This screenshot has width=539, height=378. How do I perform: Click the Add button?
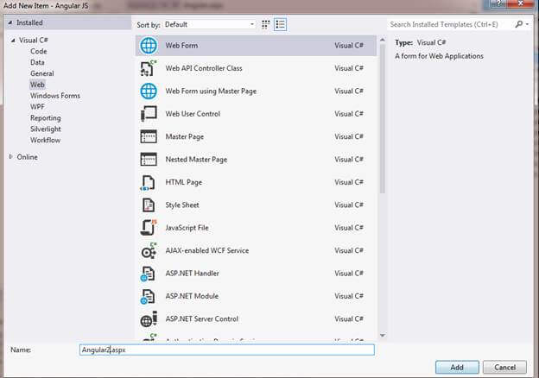click(x=457, y=367)
